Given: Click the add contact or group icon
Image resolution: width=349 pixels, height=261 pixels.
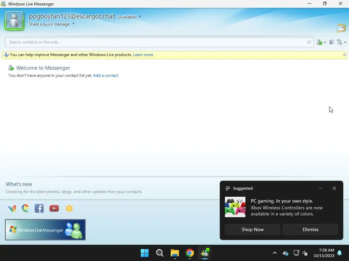Looking at the screenshot, I should (x=320, y=42).
